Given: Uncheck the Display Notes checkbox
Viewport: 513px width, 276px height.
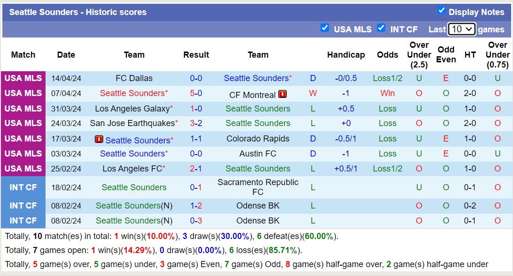Looking at the screenshot, I should [442, 12].
